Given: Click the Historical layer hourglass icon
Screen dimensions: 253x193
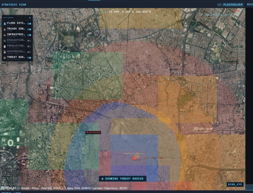Looking at the screenshot, I should 5,52.
